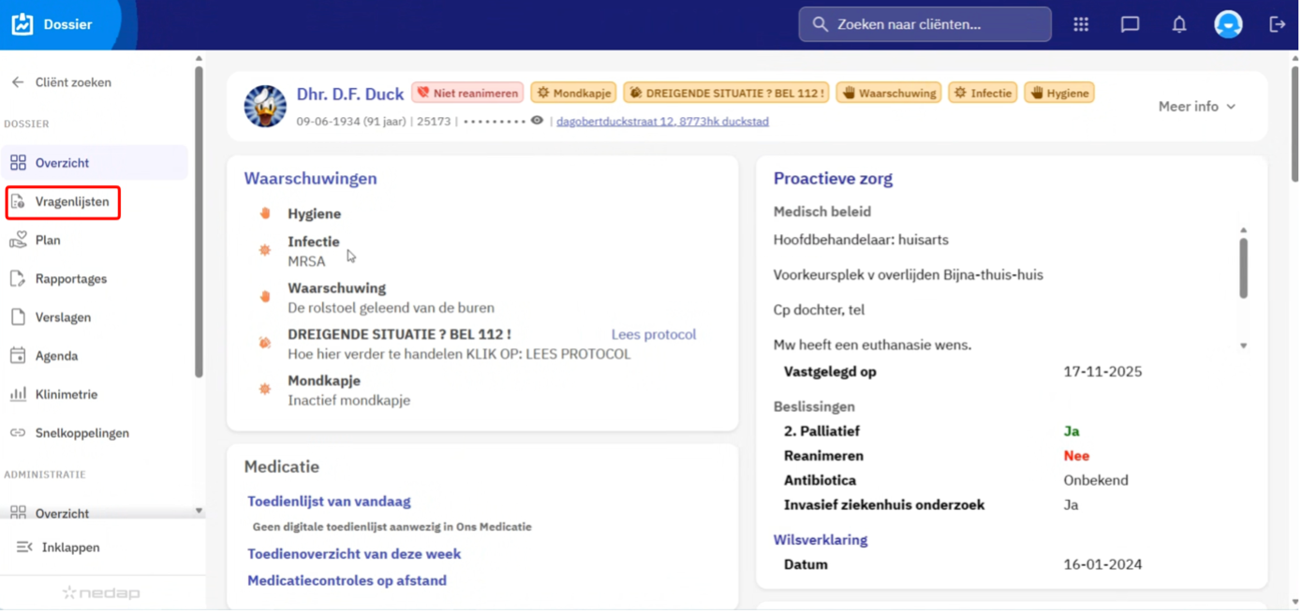Click D.F. Duck's client avatar picture
The height and width of the screenshot is (614, 1302).
[x=265, y=106]
